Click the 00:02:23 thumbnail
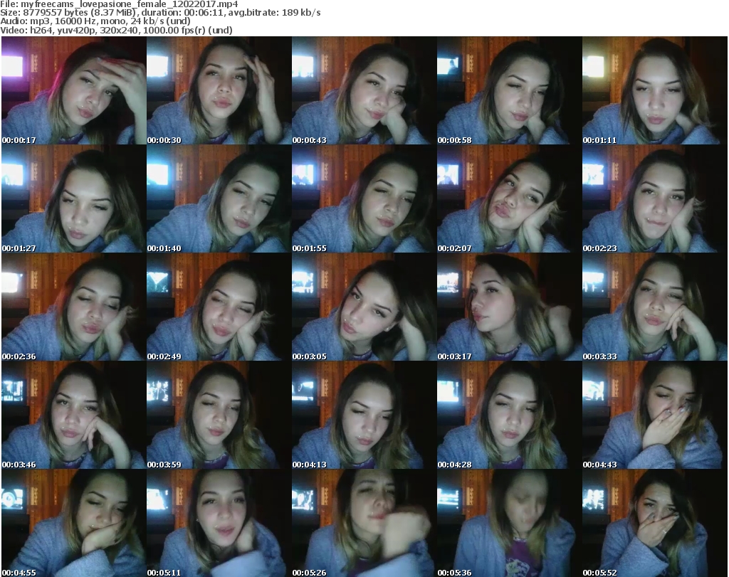The image size is (729, 577). tap(655, 198)
